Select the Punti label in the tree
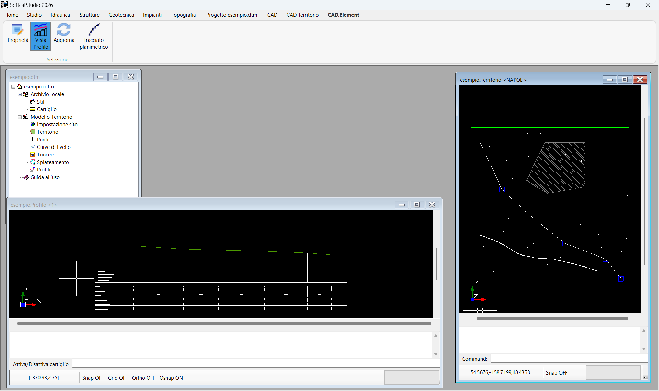The height and width of the screenshot is (391, 659). (43, 140)
